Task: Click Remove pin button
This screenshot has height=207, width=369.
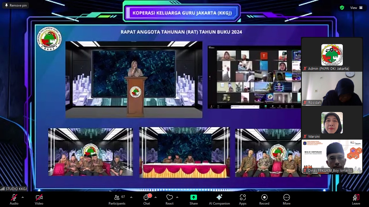Action: [16, 5]
